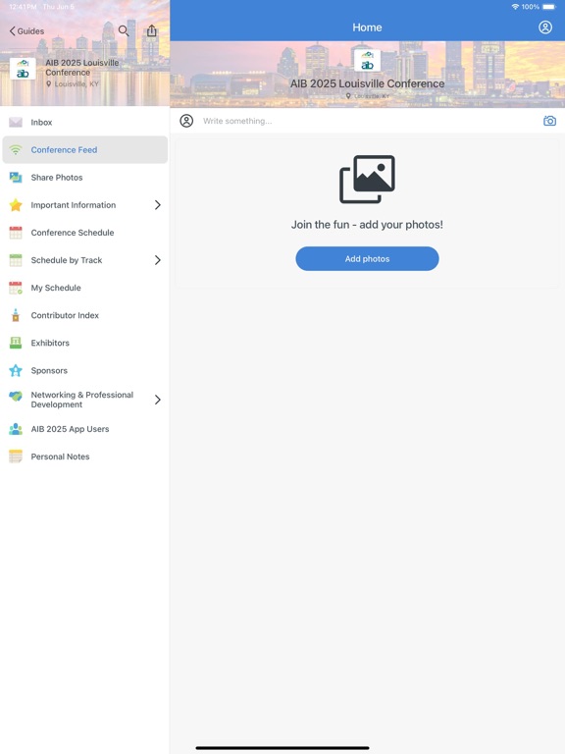Expand Networking & Professional Development chevron
The image size is (565, 754).
coord(158,400)
